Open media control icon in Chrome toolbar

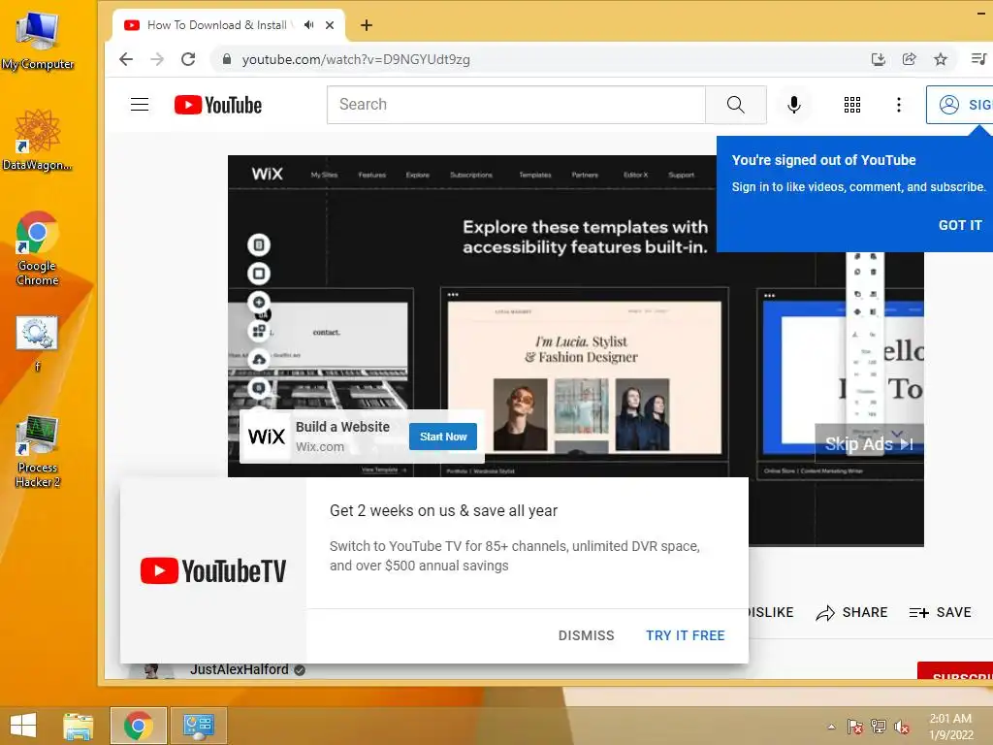978,59
